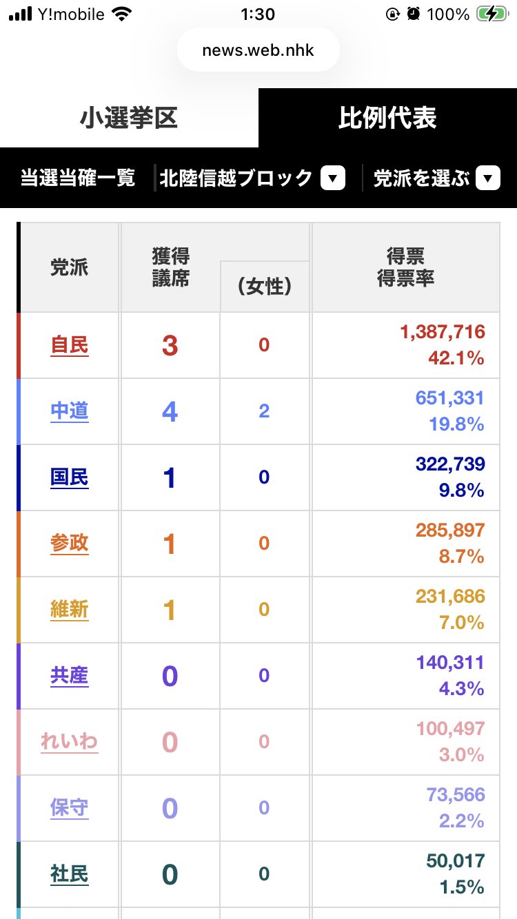Viewport: 517px width, 919px height.
Task: Select the 比例代表 tab
Action: click(x=387, y=118)
